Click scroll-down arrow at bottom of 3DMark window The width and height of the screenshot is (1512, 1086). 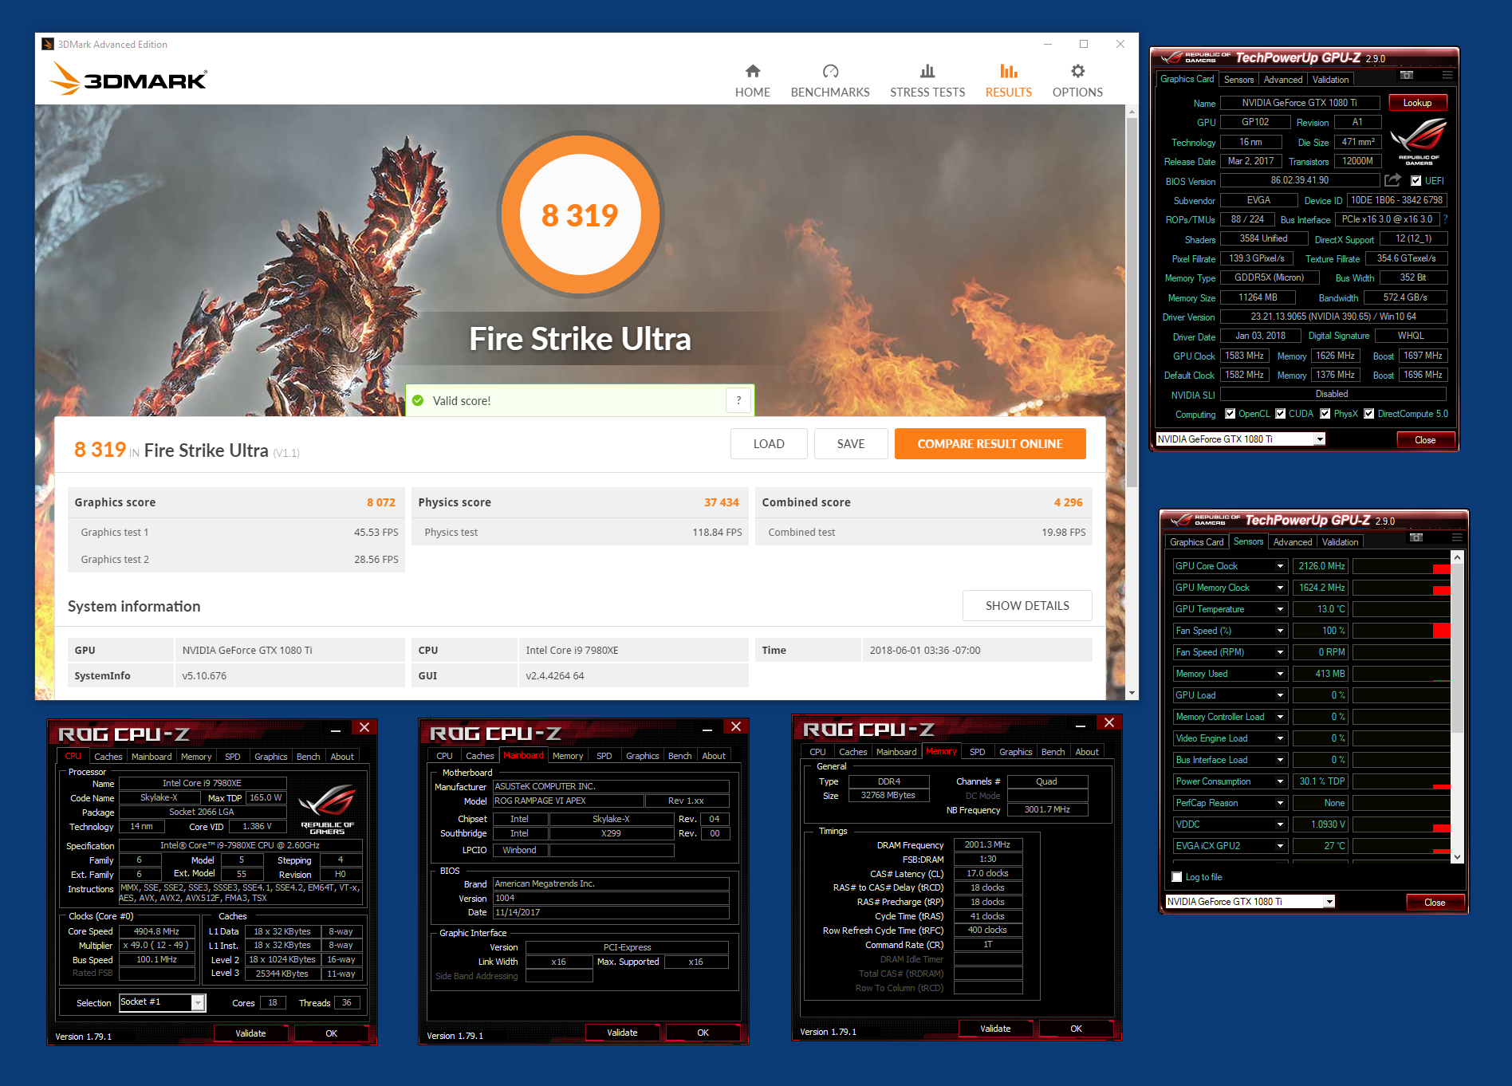[x=1132, y=694]
